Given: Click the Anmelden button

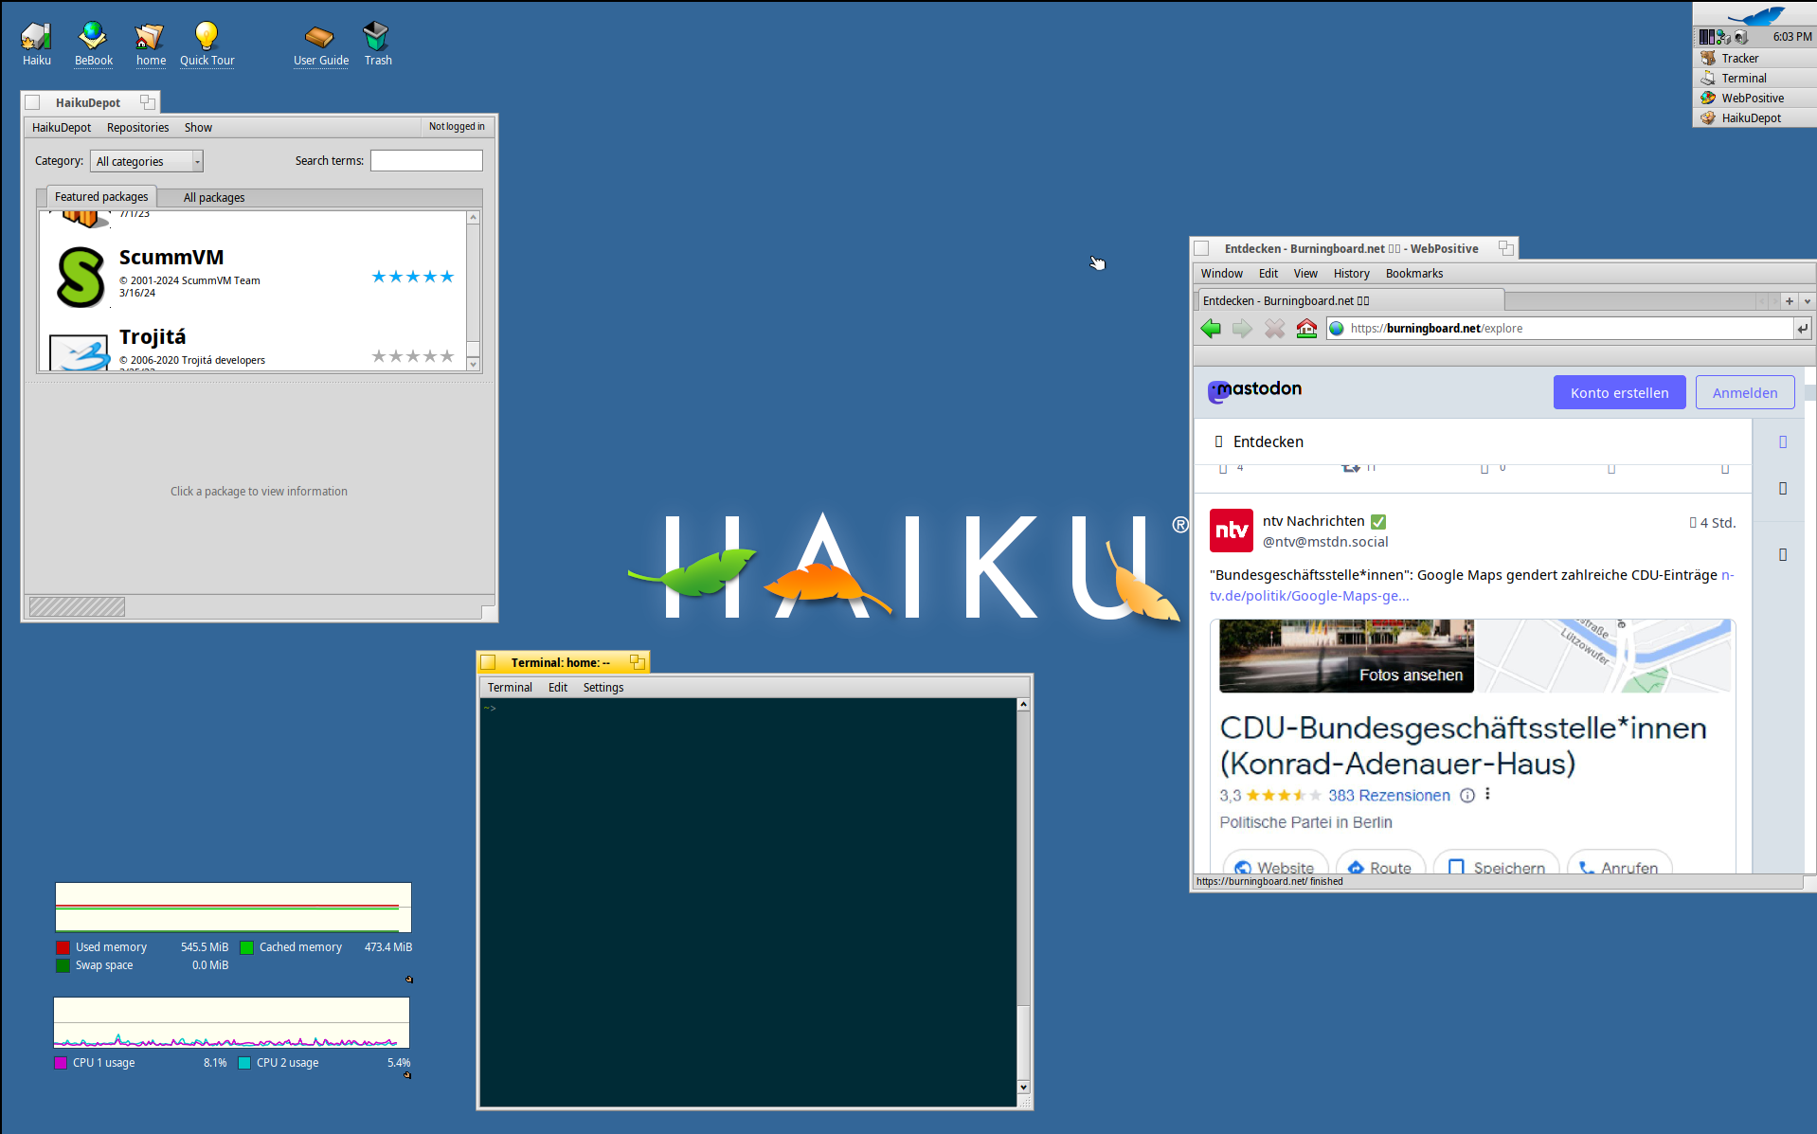Looking at the screenshot, I should tap(1744, 393).
